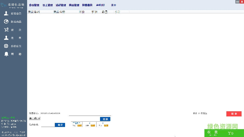This screenshot has width=244, height=137.
Task: Click the A4打印 menu item
Action: coord(100,5)
